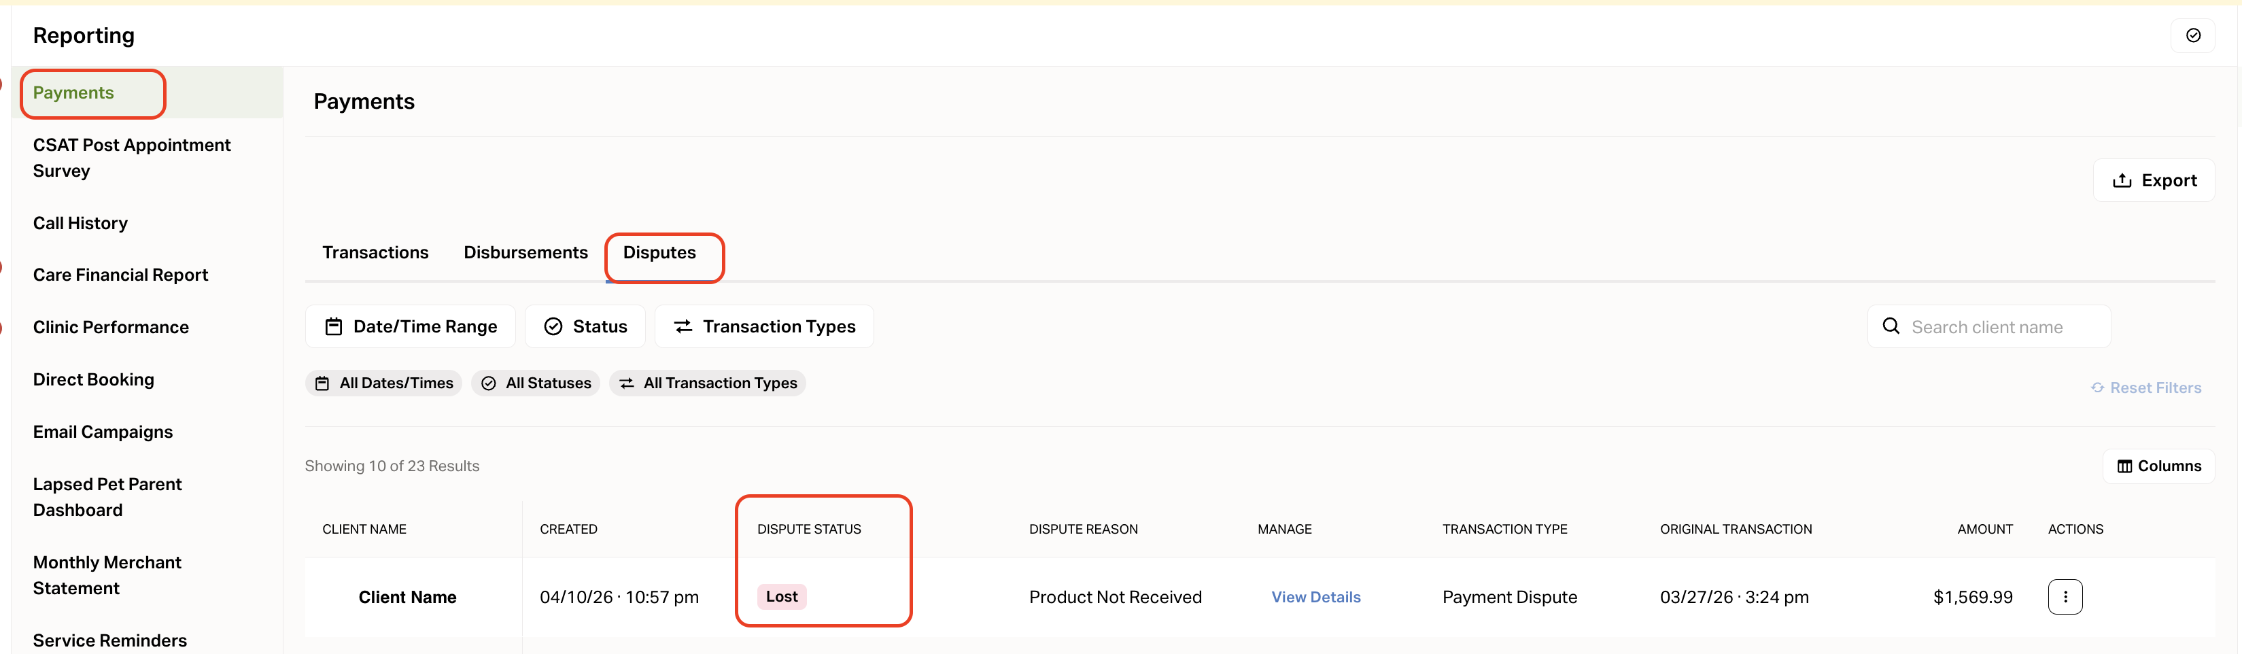Click the All Statuses filter chip

[x=535, y=383]
